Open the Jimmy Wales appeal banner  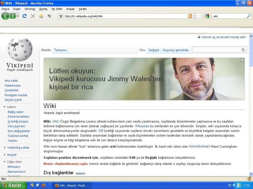click(144, 79)
